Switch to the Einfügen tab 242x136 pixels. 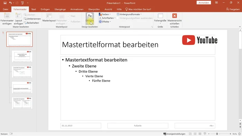point(45,9)
